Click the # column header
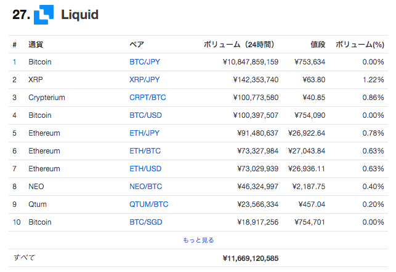The height and width of the screenshot is (272, 396). point(15,45)
